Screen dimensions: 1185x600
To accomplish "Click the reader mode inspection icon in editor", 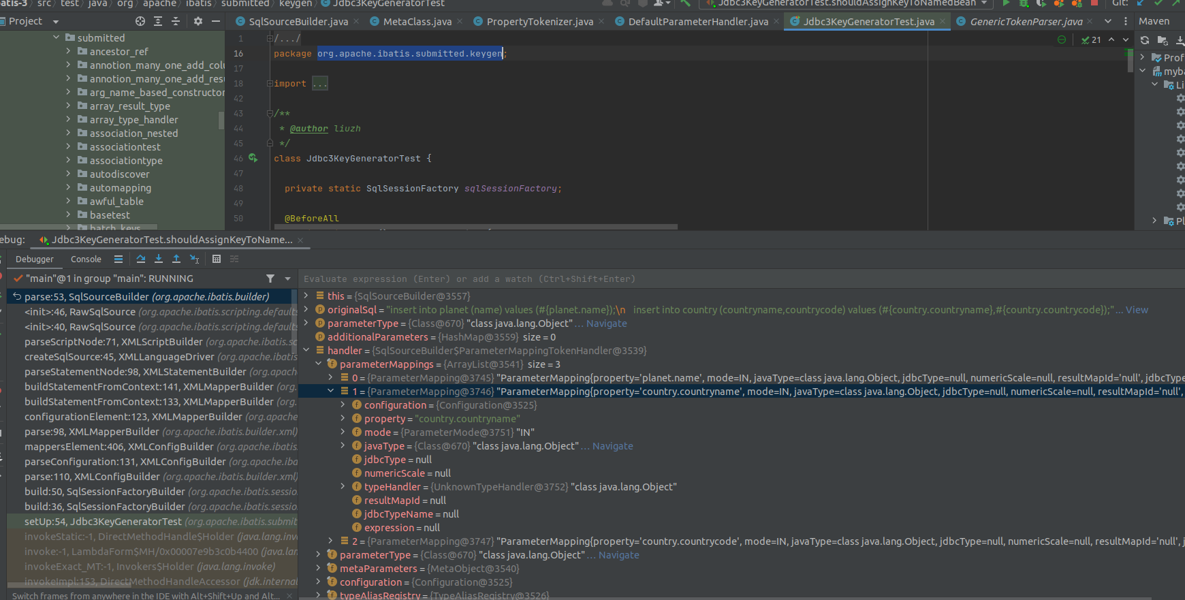I will pos(1062,40).
